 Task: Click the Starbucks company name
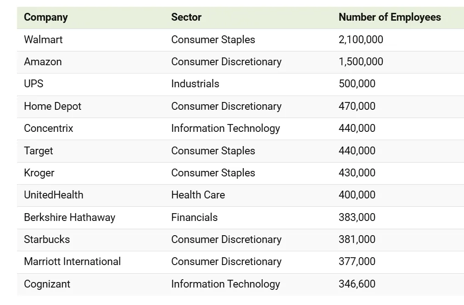(x=47, y=239)
